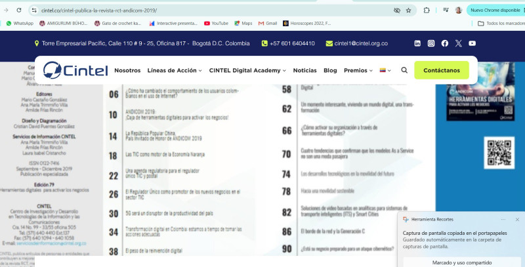This screenshot has height=267, width=525.
Task: Open Horoscopes 2022 bookmark
Action: 307,24
